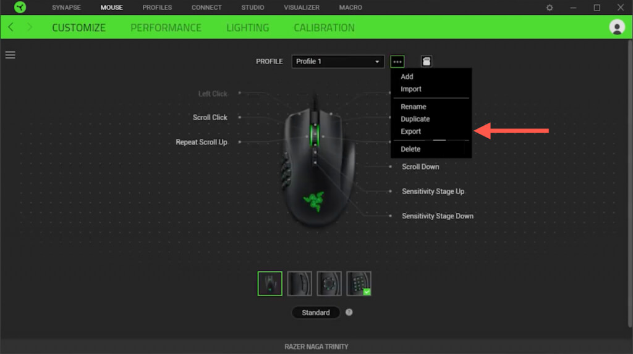
Task: Click the Razer logo icon
Action: tap(20, 7)
